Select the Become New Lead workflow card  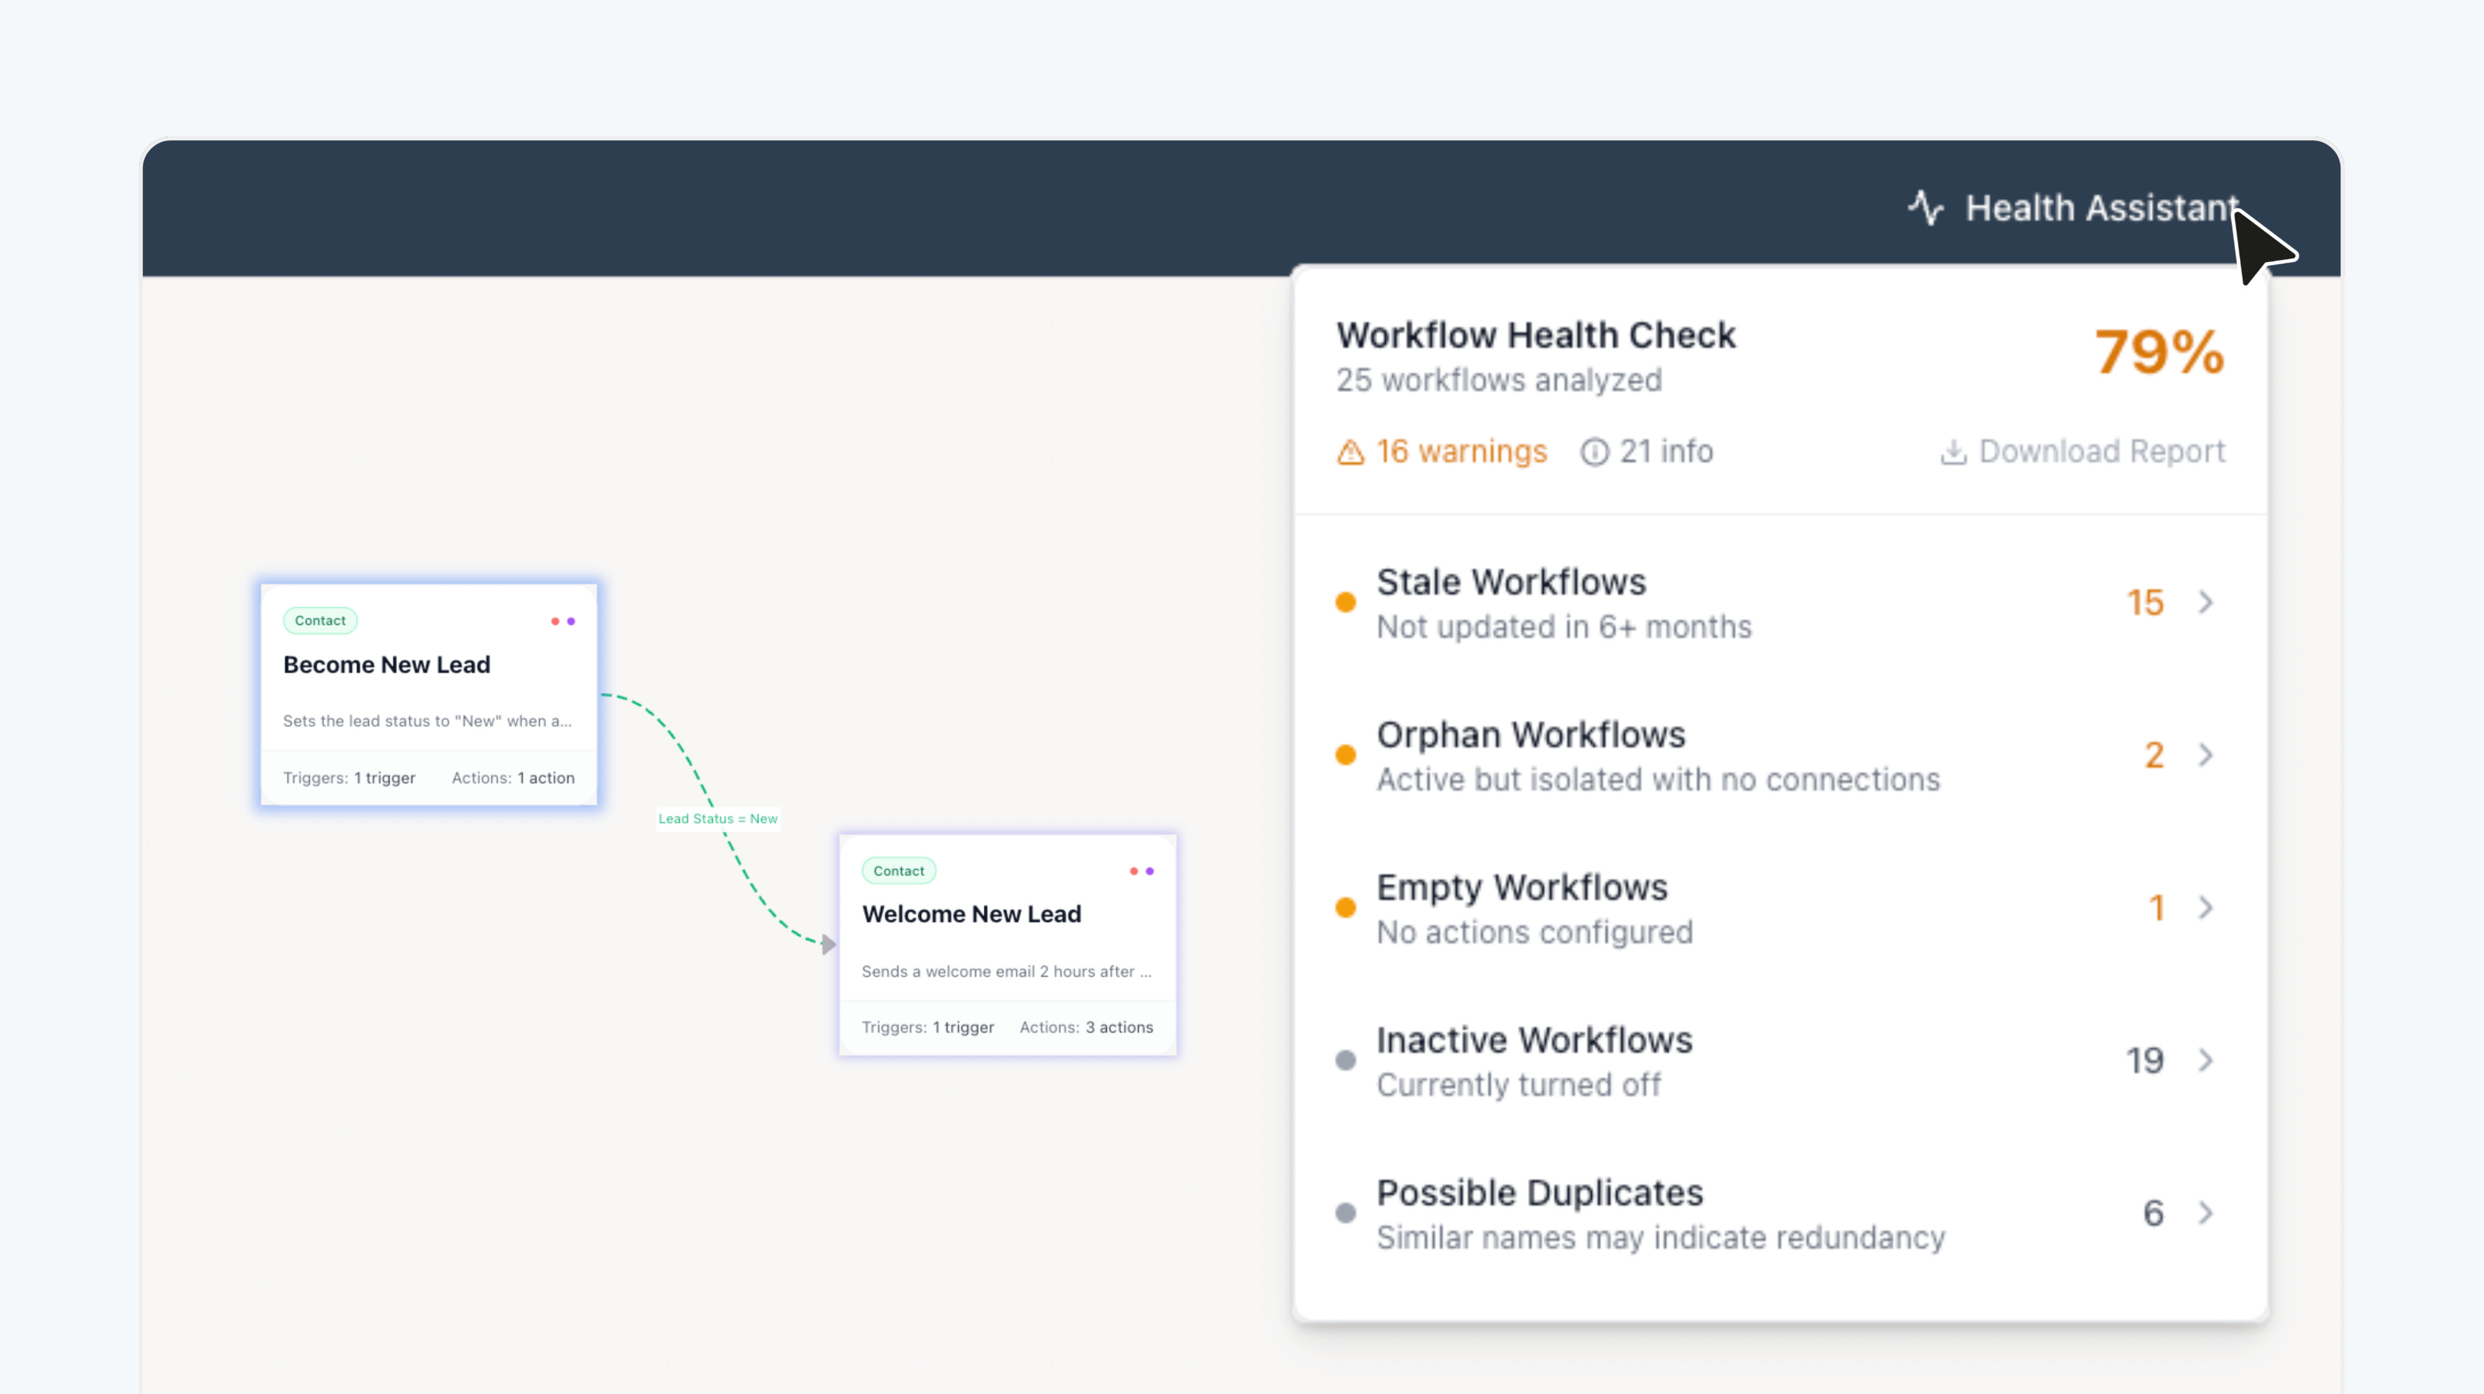pos(429,694)
